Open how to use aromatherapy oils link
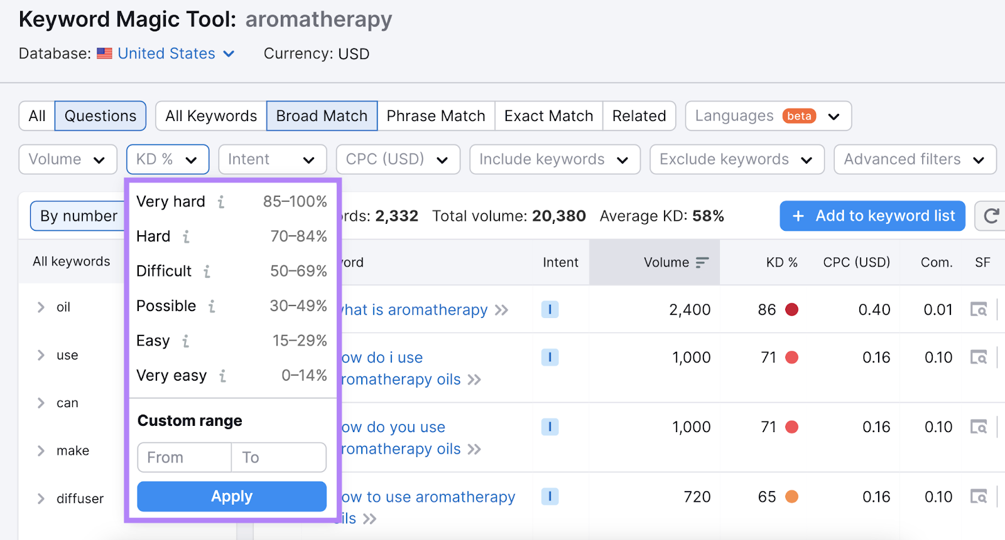The image size is (1005, 540). pyautogui.click(x=428, y=507)
